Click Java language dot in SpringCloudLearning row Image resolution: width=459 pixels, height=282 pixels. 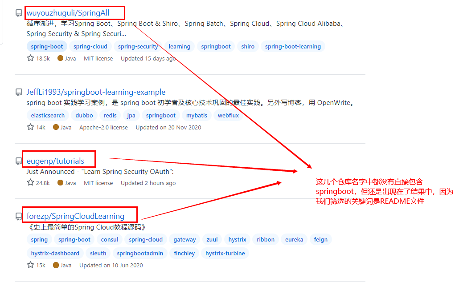click(56, 265)
